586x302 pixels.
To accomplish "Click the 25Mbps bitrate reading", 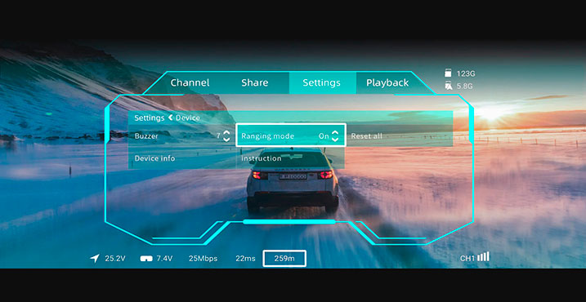I will click(x=203, y=258).
